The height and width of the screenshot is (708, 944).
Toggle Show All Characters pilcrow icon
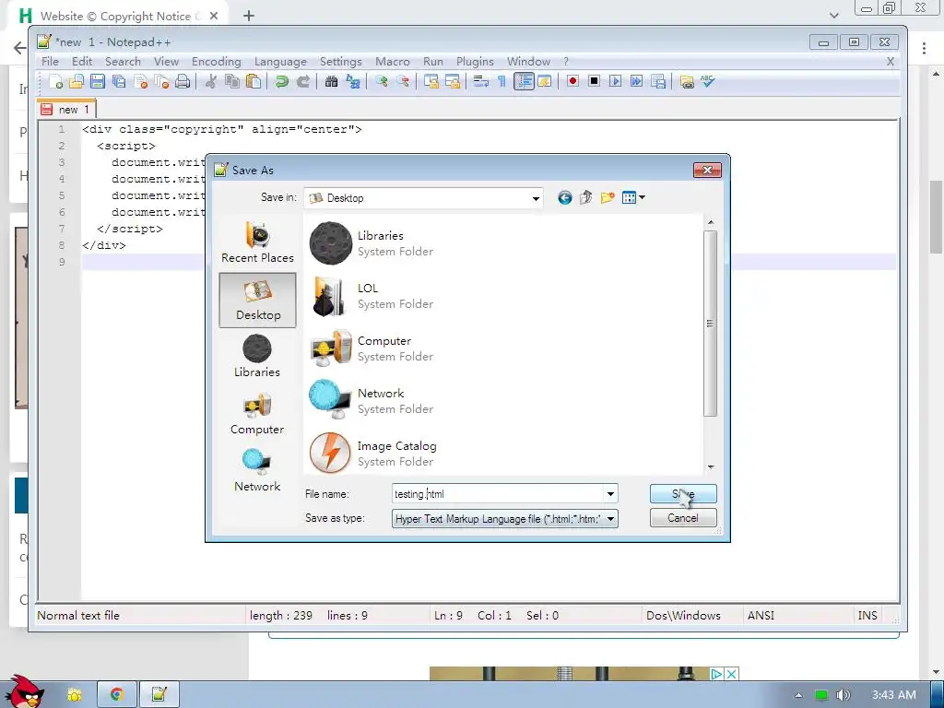point(501,81)
